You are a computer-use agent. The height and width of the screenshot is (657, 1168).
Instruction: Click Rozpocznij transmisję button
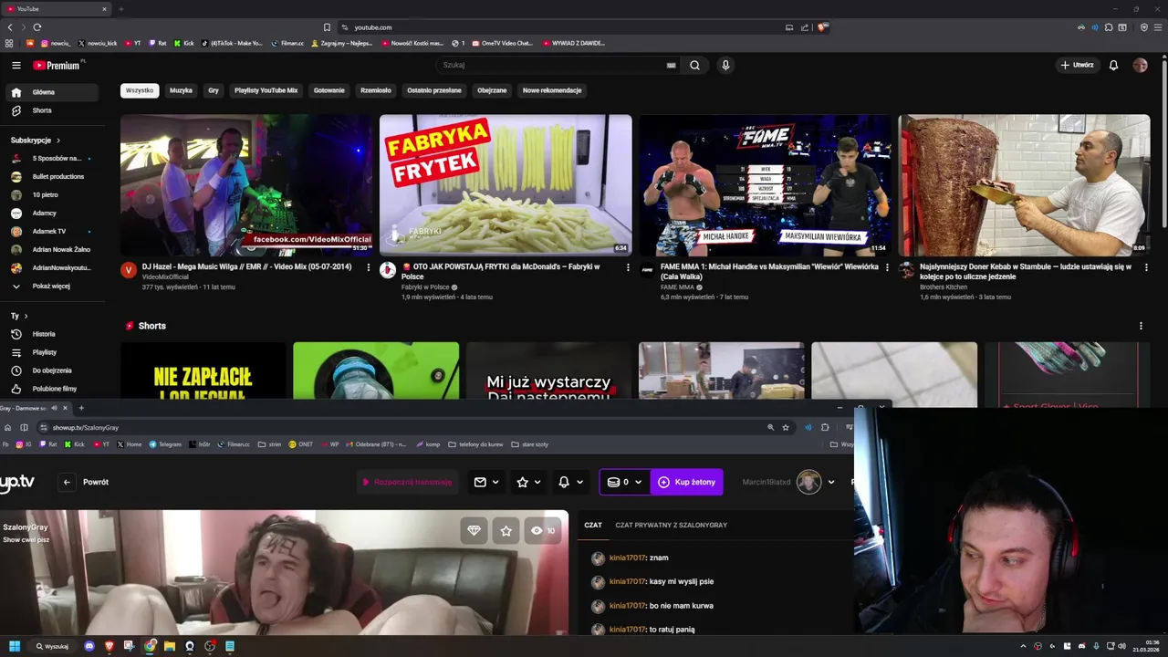pos(407,482)
